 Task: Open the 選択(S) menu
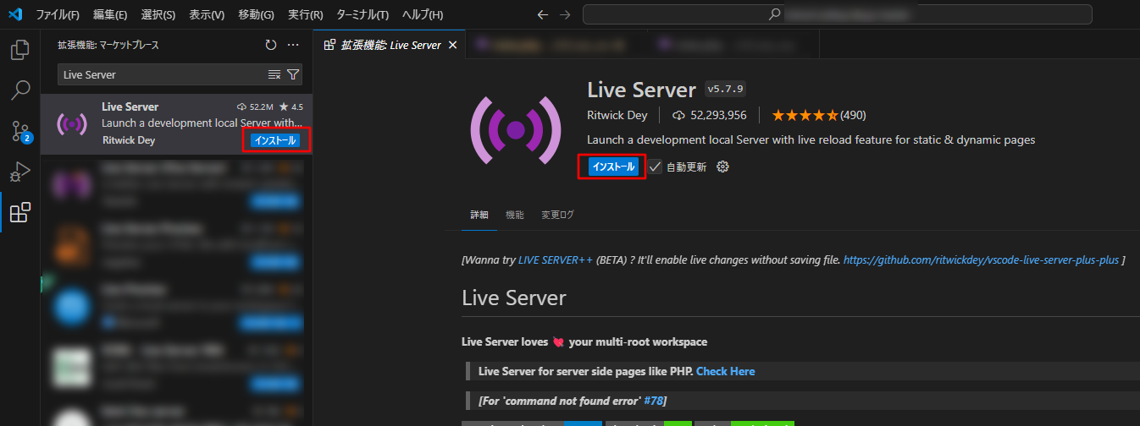(158, 15)
